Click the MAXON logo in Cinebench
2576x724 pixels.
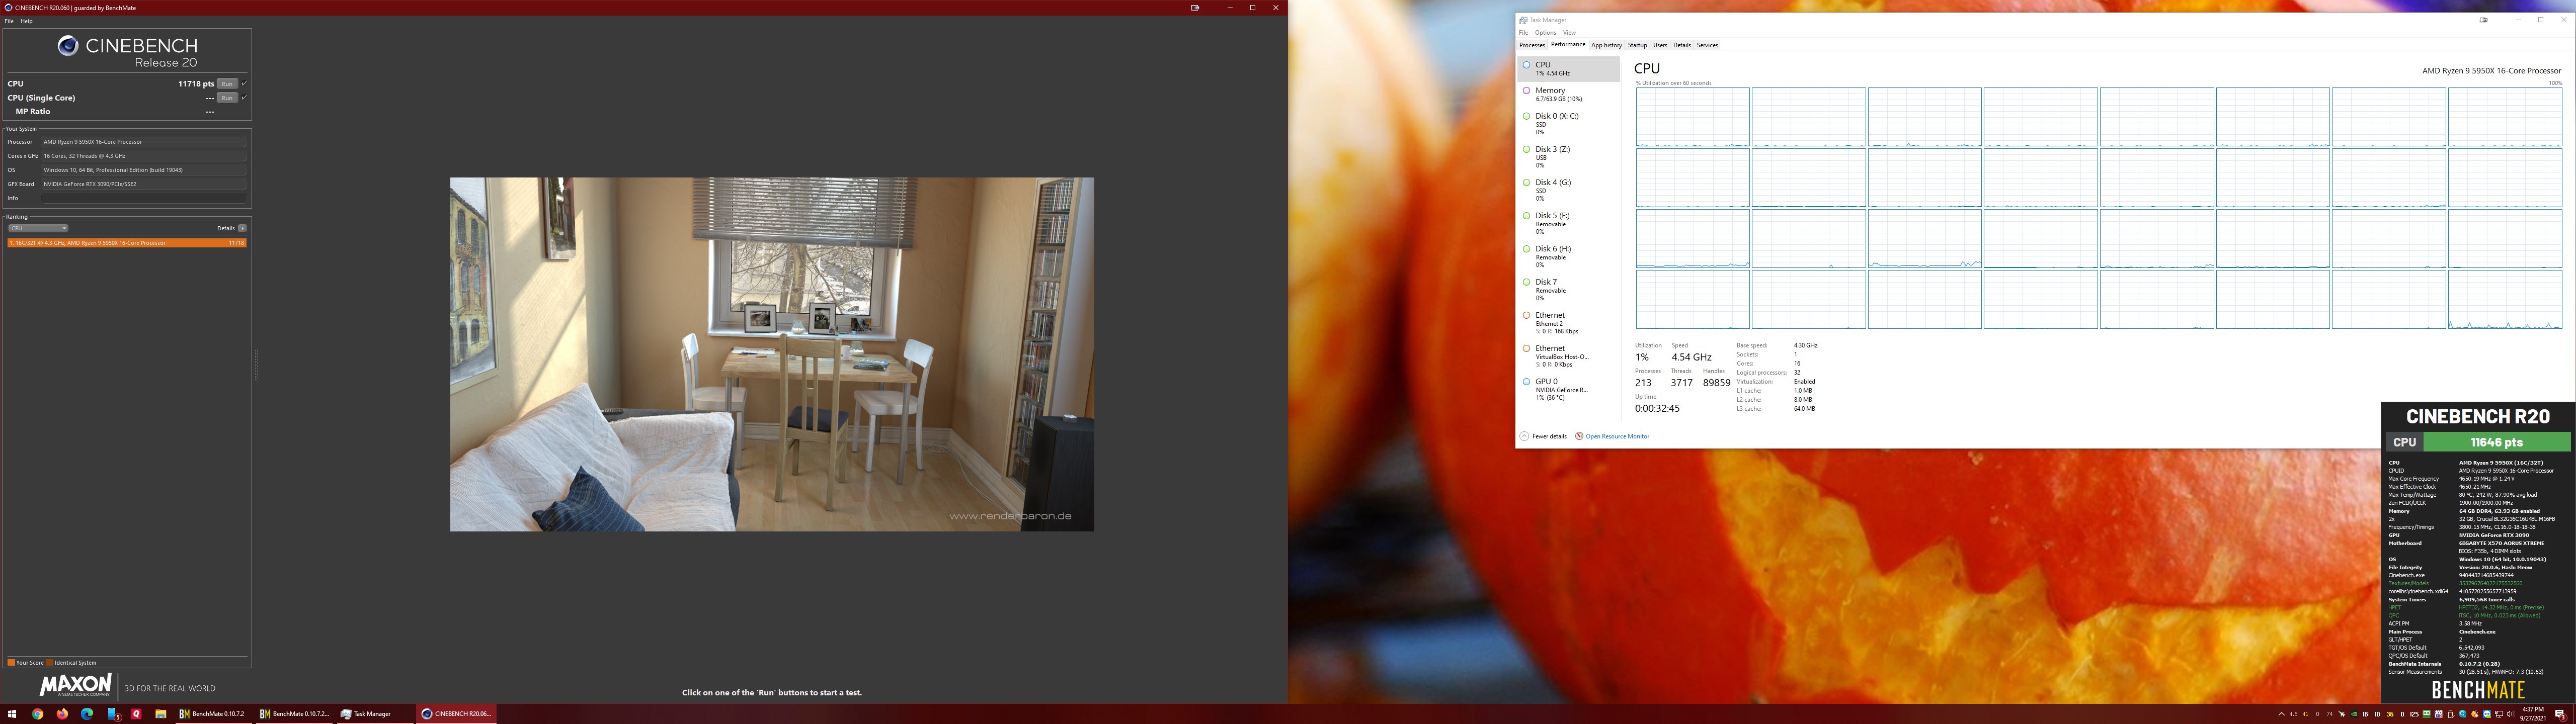[75, 686]
